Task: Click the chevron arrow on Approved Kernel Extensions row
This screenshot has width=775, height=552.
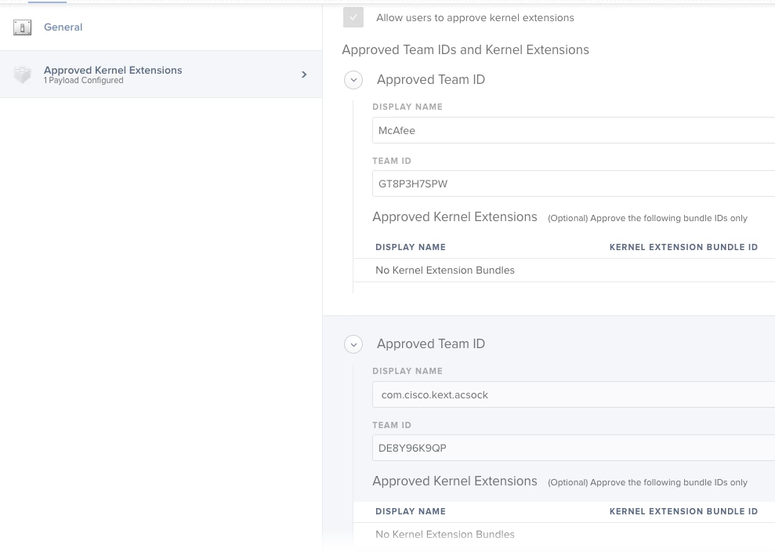Action: tap(304, 74)
